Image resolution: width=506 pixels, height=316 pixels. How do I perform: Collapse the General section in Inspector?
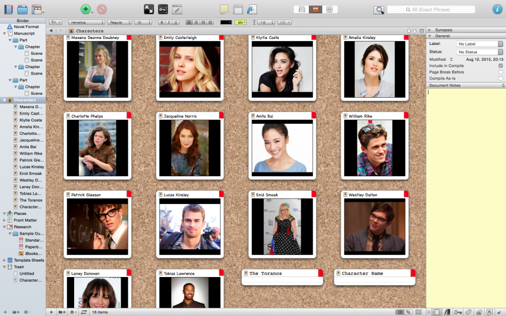(x=429, y=36)
